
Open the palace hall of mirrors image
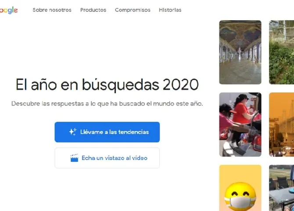pos(240,52)
